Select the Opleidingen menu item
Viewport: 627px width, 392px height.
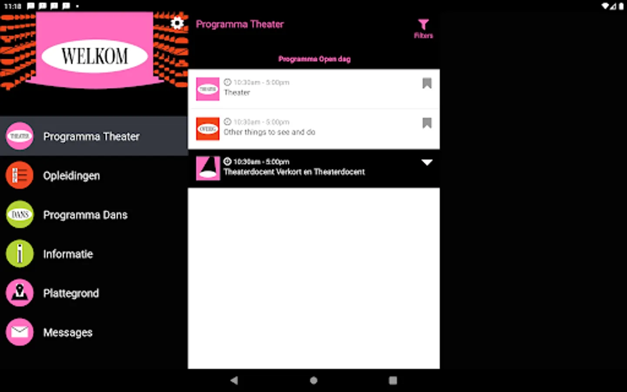tap(71, 176)
